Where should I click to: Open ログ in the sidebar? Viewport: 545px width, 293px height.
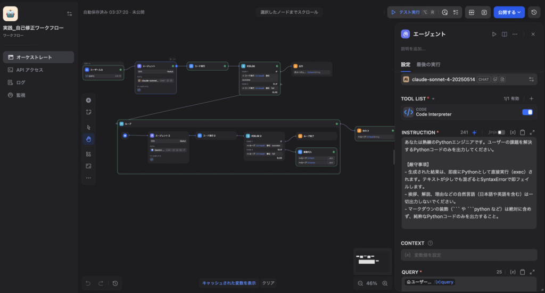[38, 82]
